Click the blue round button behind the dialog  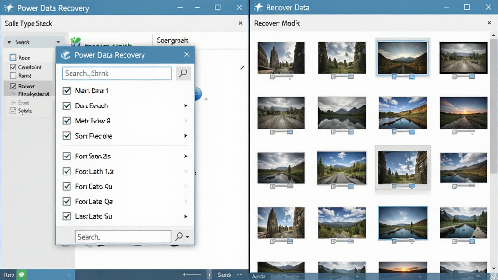198,94
